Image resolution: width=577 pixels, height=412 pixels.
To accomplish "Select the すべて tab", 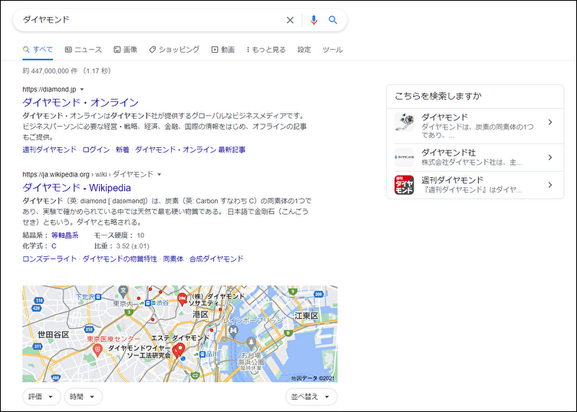I will click(x=38, y=49).
